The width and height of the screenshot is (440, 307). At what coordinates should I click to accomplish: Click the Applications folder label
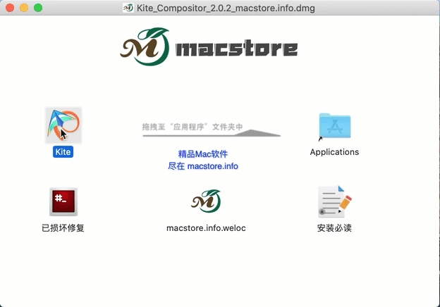pyautogui.click(x=334, y=152)
